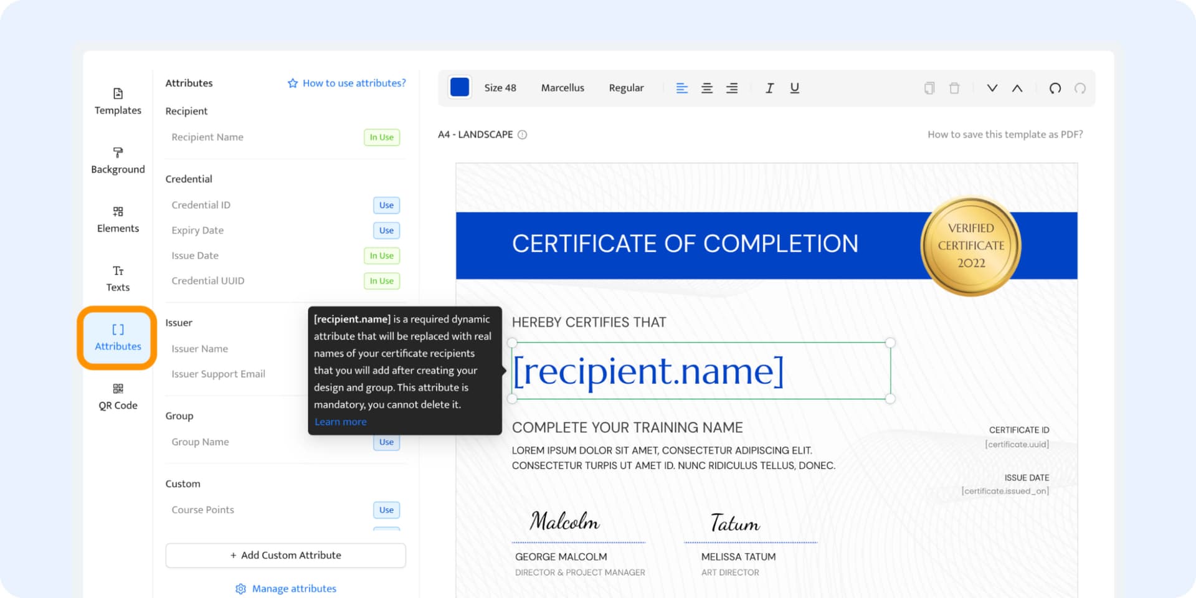This screenshot has height=598, width=1196.
Task: Align text to the right
Action: coord(732,88)
